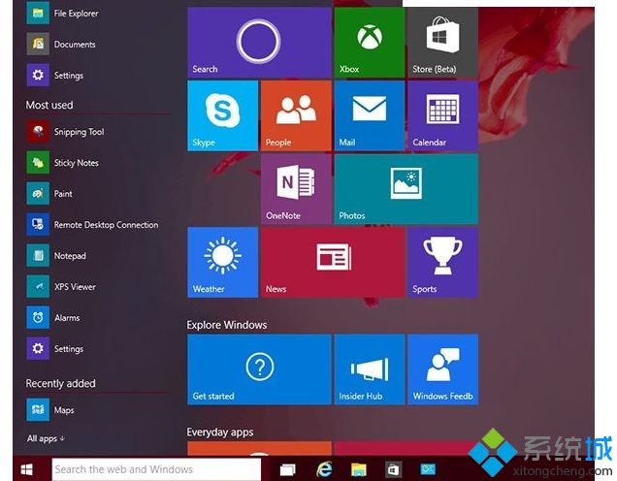Open Settings above Most used
Viewport: 617px width, 481px height.
(55, 75)
